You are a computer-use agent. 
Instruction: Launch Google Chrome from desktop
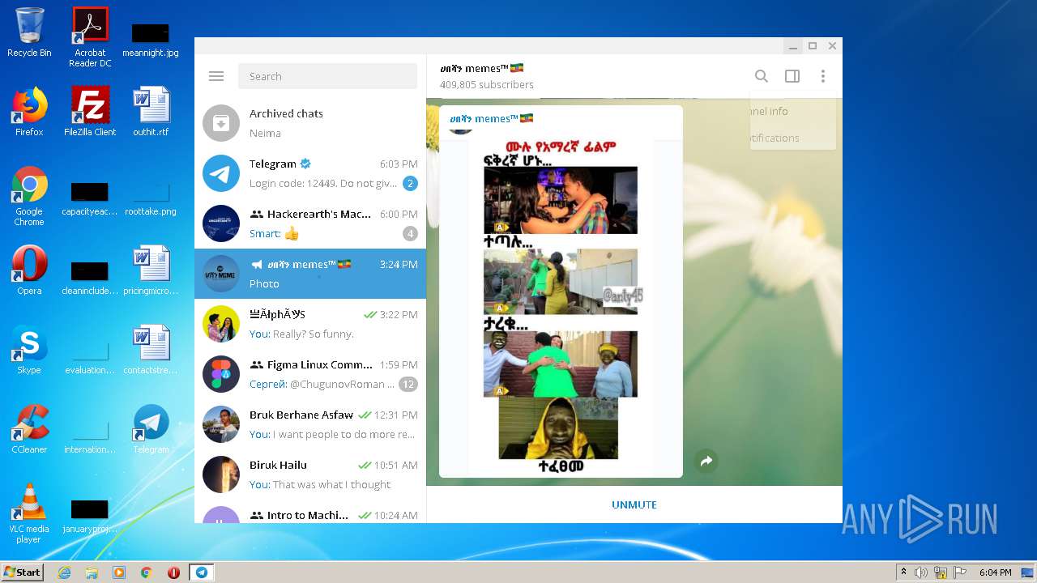(29, 196)
